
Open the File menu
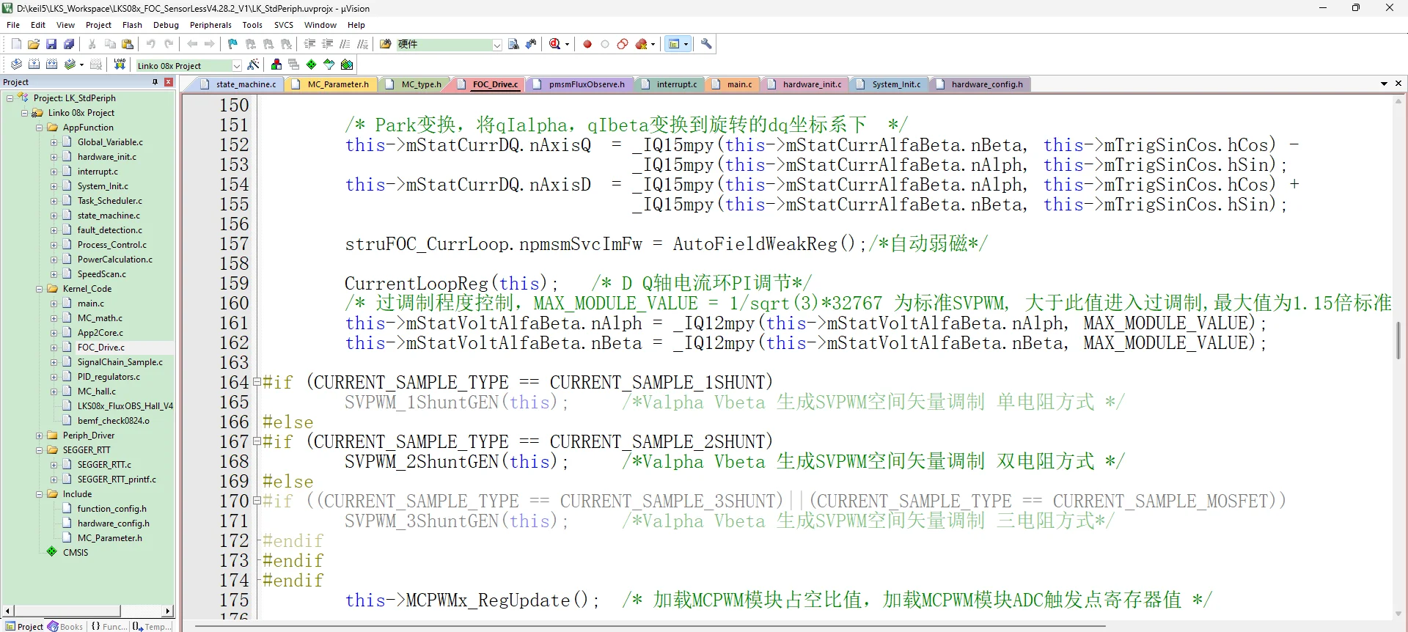13,25
